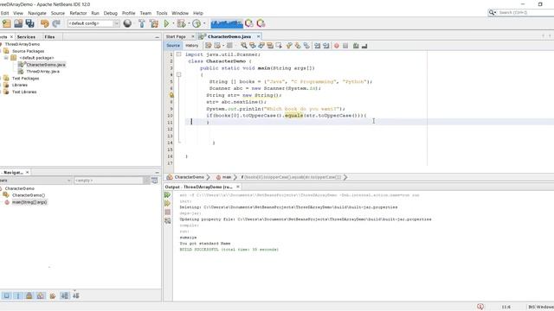
Task: Open the Debug Project dropdown arrow
Action: coord(189,23)
